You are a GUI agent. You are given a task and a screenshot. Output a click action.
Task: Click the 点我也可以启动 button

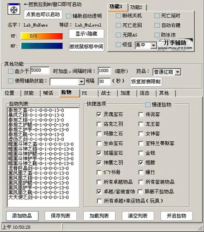coord(43,15)
